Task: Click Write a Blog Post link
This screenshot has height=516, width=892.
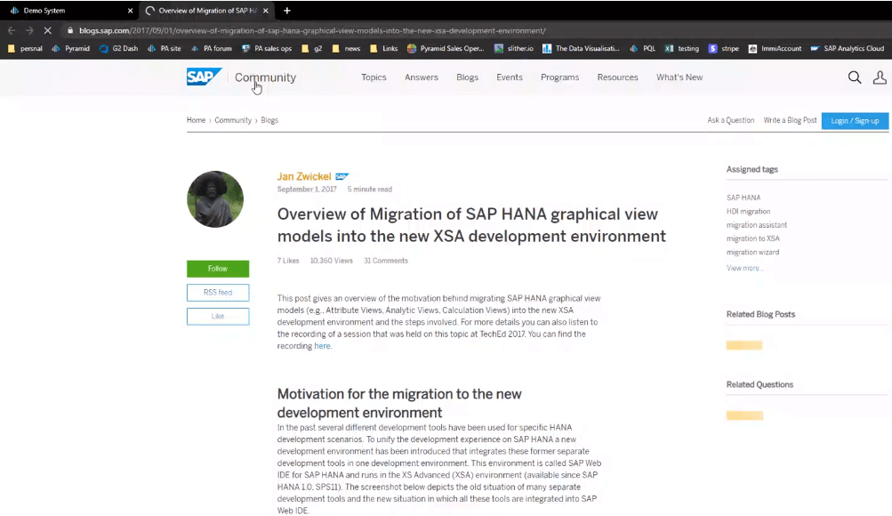Action: click(x=790, y=120)
